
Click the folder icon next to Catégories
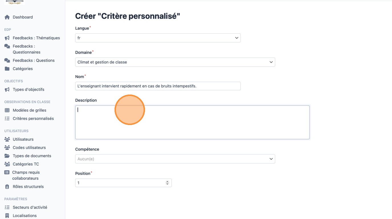(7, 69)
